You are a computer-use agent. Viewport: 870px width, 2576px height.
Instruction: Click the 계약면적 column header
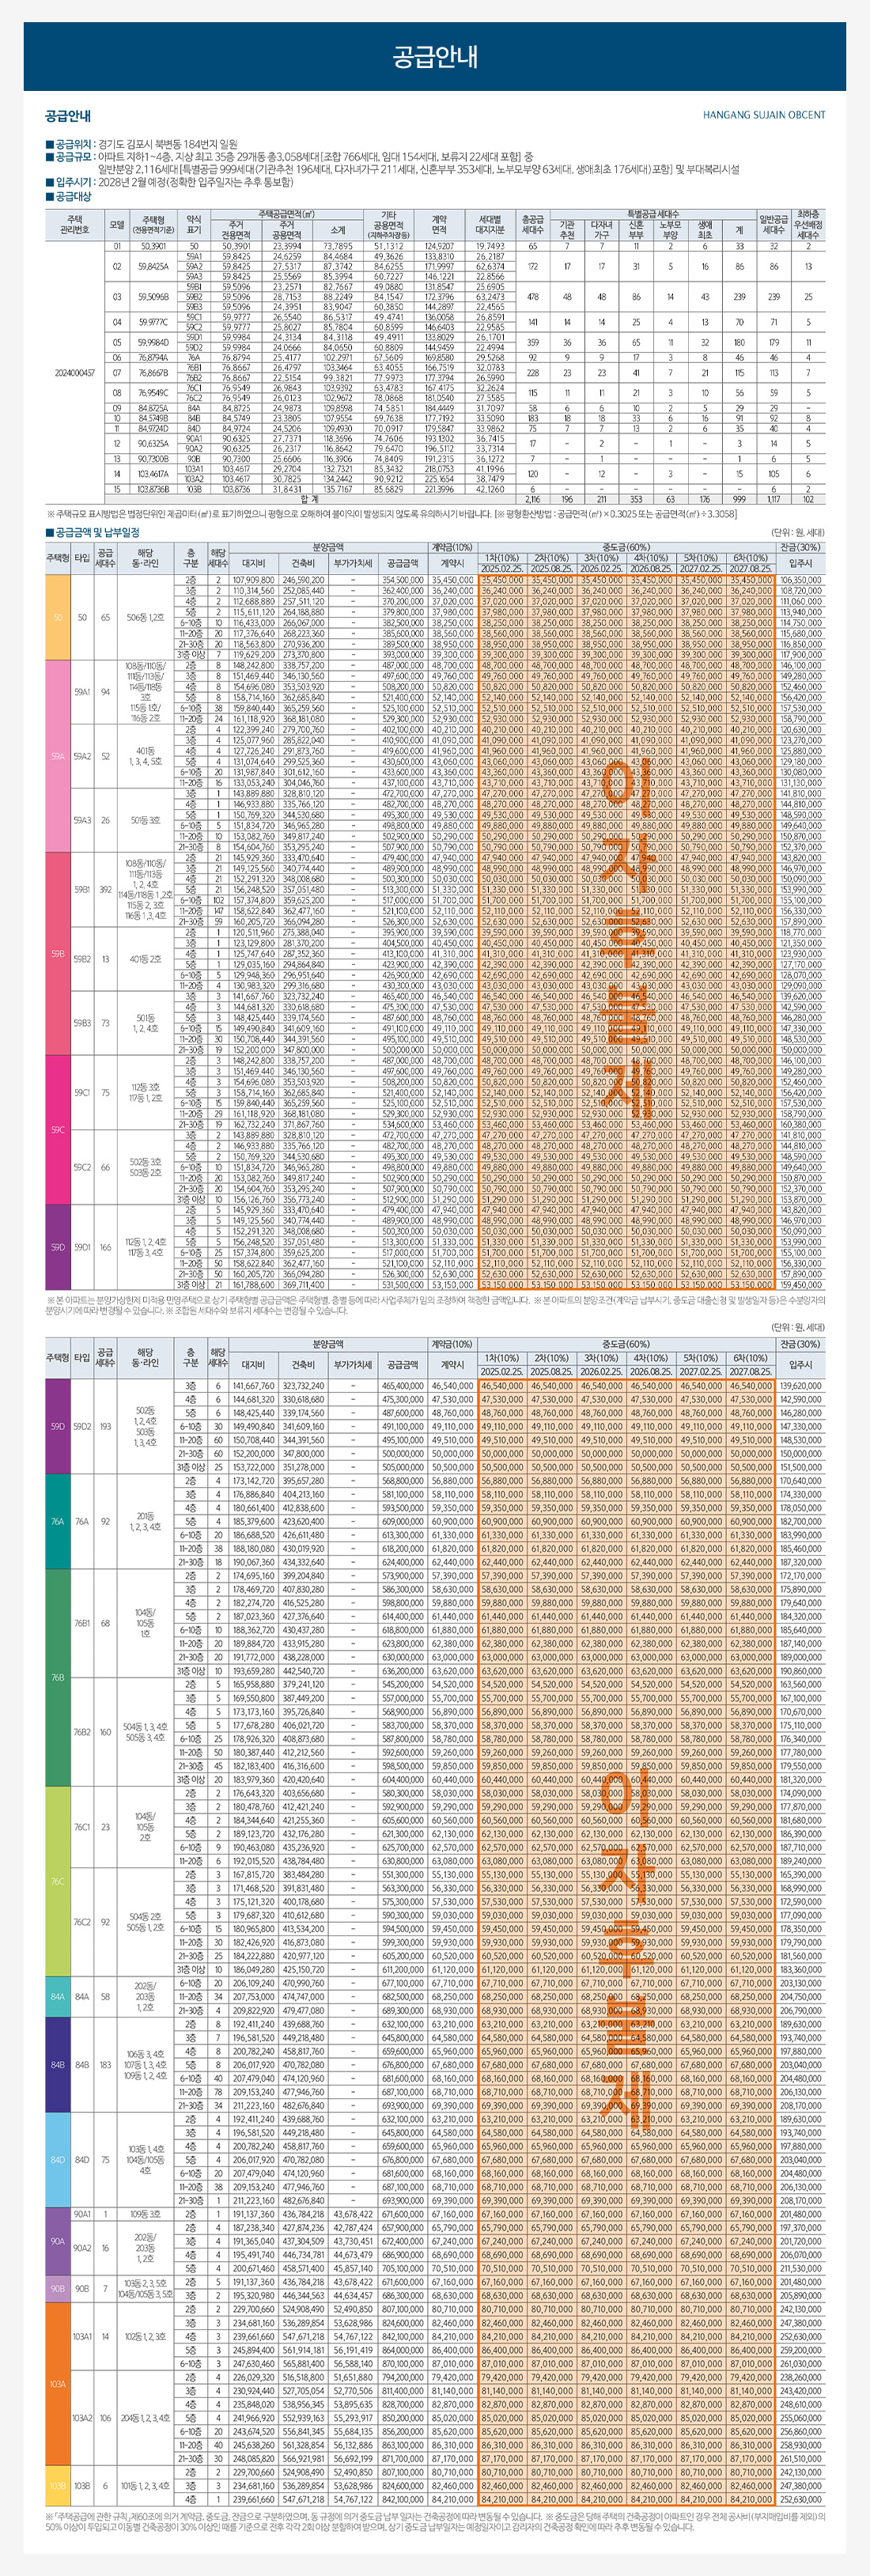(439, 225)
